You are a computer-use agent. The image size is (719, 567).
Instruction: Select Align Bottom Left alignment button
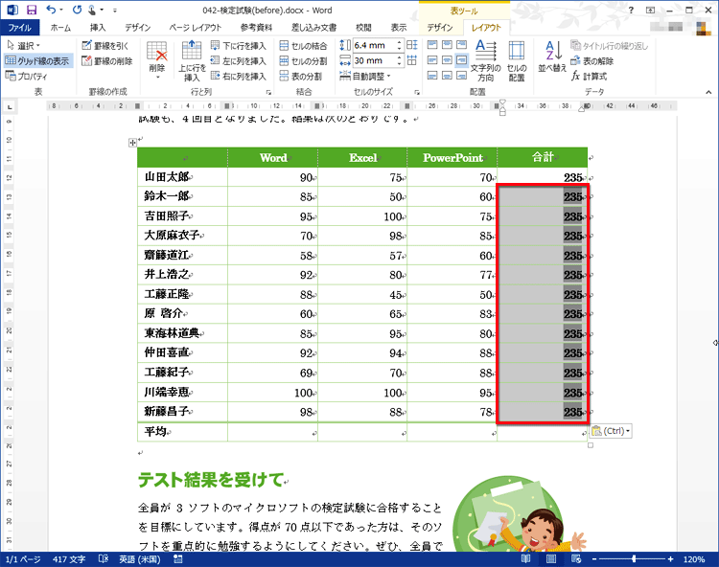[x=432, y=75]
